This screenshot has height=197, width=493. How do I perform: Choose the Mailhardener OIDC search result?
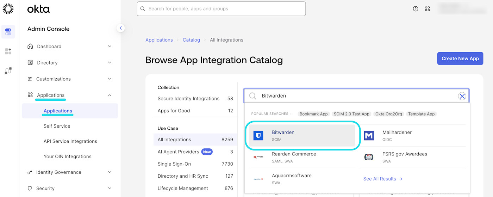tap(413, 136)
